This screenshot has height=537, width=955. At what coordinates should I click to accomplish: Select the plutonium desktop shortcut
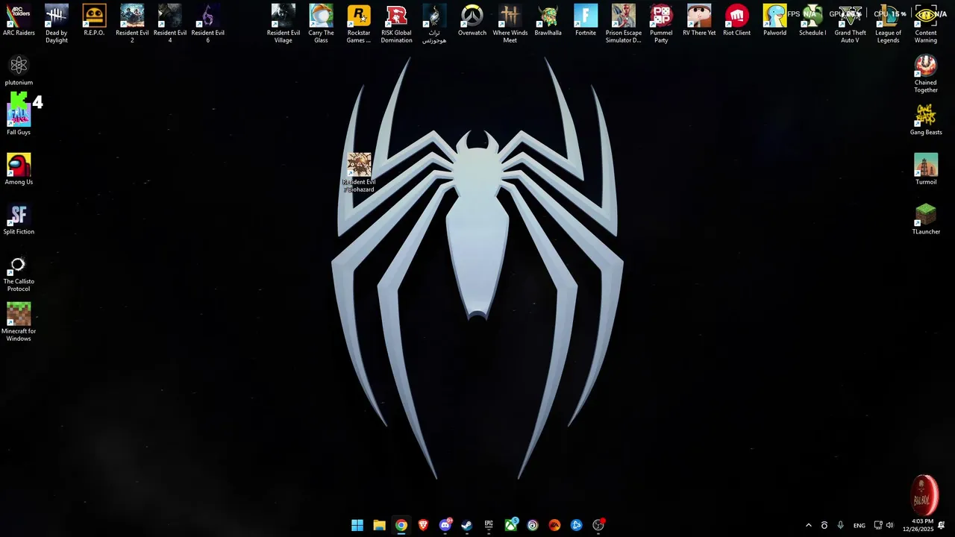[19, 70]
